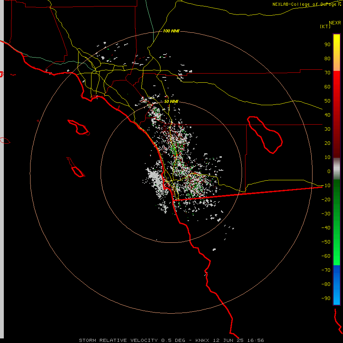Click the NEXR label above the color scale
343x343 pixels.
335,23
